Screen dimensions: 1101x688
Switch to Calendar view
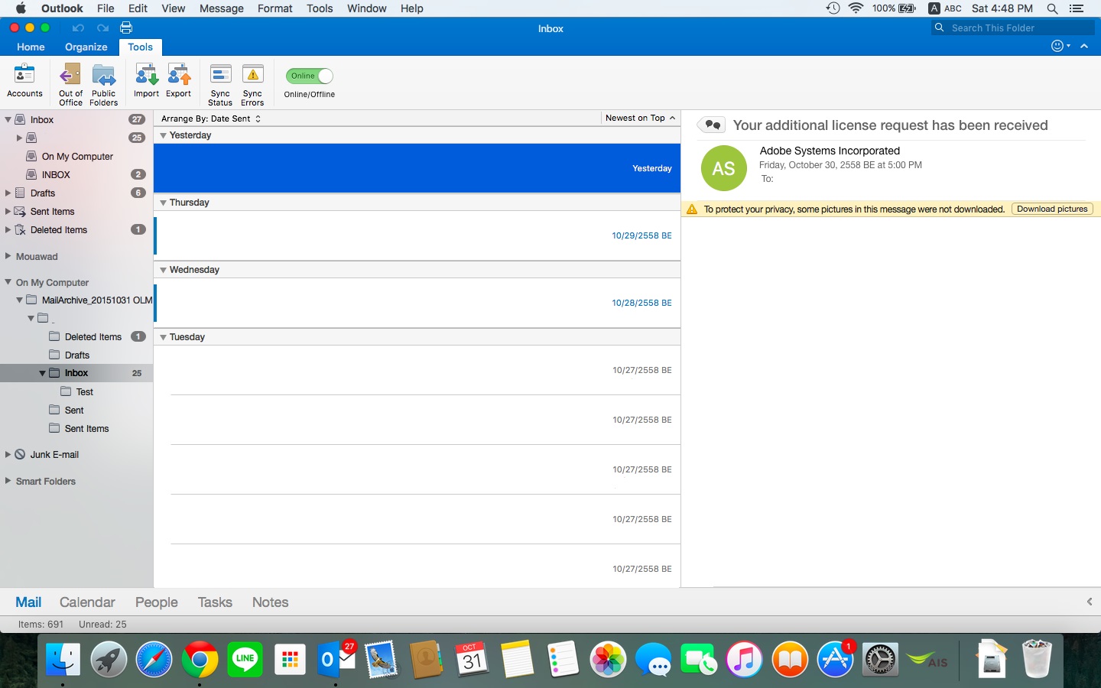87,602
